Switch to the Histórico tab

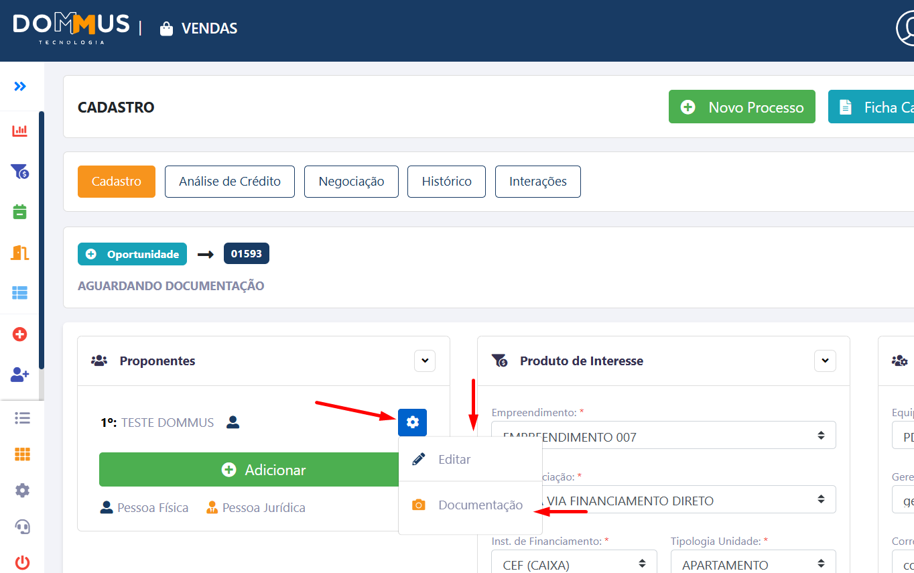pyautogui.click(x=446, y=182)
